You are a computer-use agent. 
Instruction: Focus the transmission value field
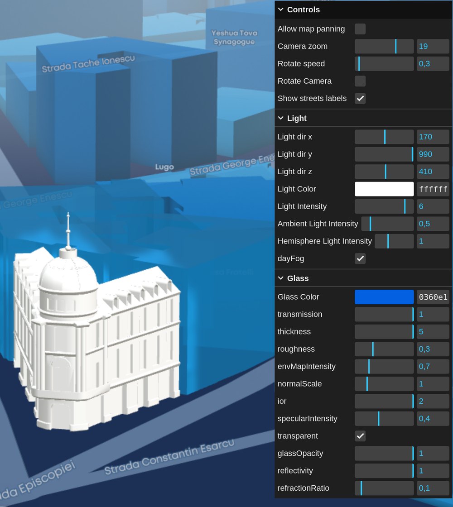tap(433, 314)
